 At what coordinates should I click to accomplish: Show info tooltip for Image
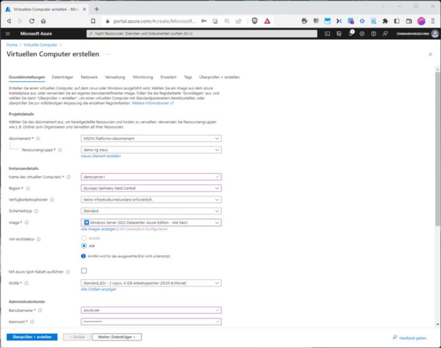pos(27,223)
